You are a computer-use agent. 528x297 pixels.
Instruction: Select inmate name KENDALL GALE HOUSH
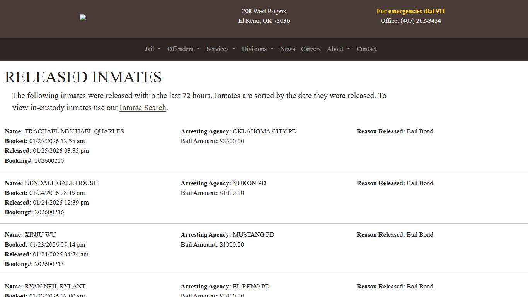[61, 183]
